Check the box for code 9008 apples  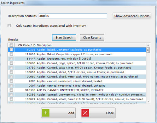pos(11,81)
